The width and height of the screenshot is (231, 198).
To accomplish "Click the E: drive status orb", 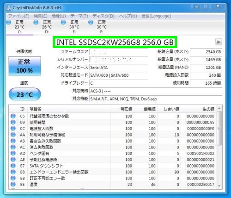I will click(63, 22).
